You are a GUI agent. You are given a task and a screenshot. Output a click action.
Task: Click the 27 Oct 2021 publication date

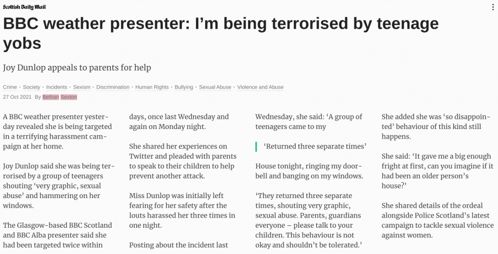(17, 97)
